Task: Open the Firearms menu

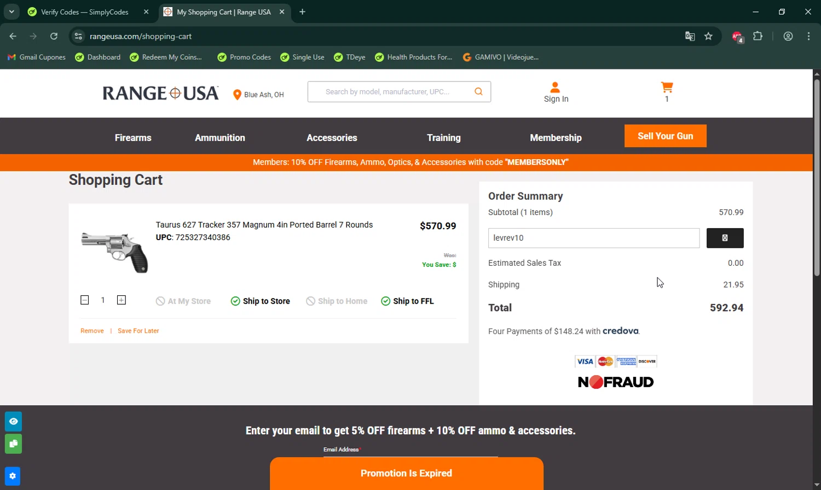Action: (133, 138)
